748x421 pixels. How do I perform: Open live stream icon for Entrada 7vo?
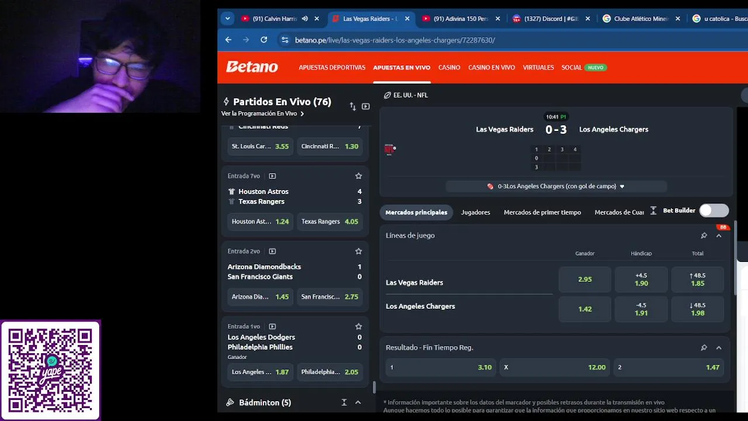[272, 176]
